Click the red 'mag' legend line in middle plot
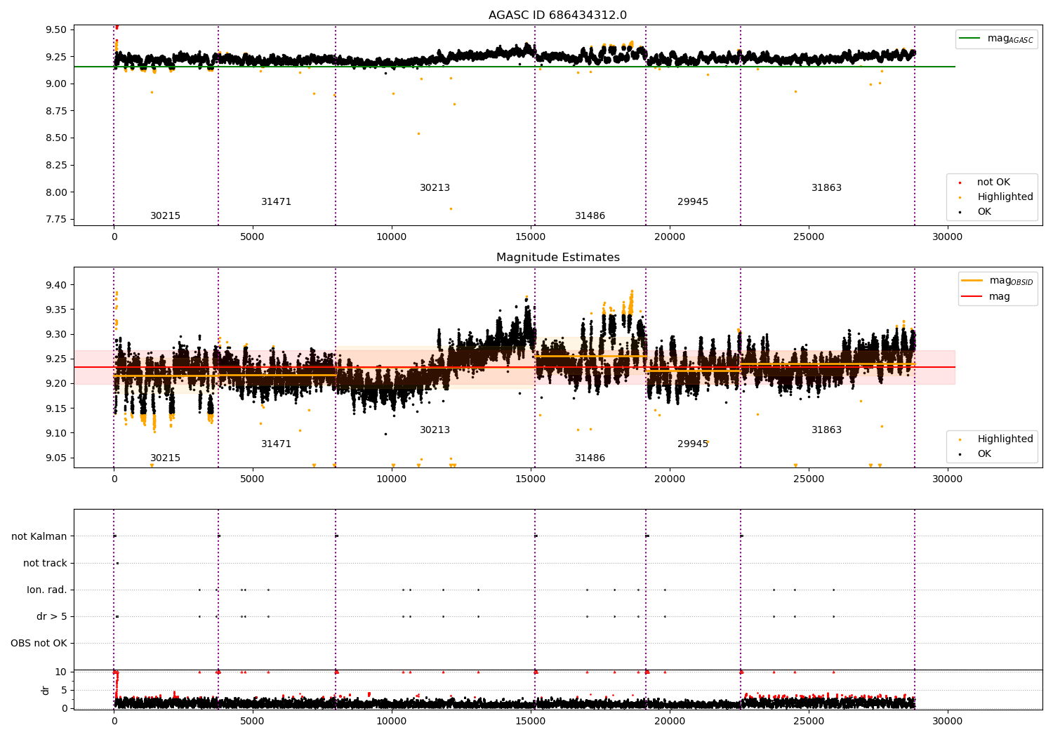This screenshot has width=1053, height=737. click(972, 297)
